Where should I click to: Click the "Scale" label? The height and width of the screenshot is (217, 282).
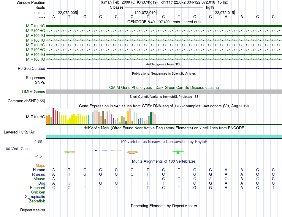click(40, 7)
